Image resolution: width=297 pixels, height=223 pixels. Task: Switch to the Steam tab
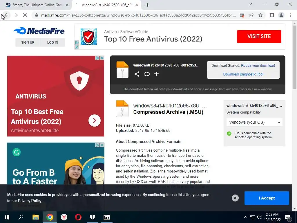pyautogui.click(x=35, y=5)
